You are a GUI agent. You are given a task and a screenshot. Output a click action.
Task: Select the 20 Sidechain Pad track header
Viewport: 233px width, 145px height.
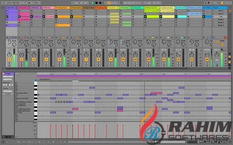(x=151, y=8)
